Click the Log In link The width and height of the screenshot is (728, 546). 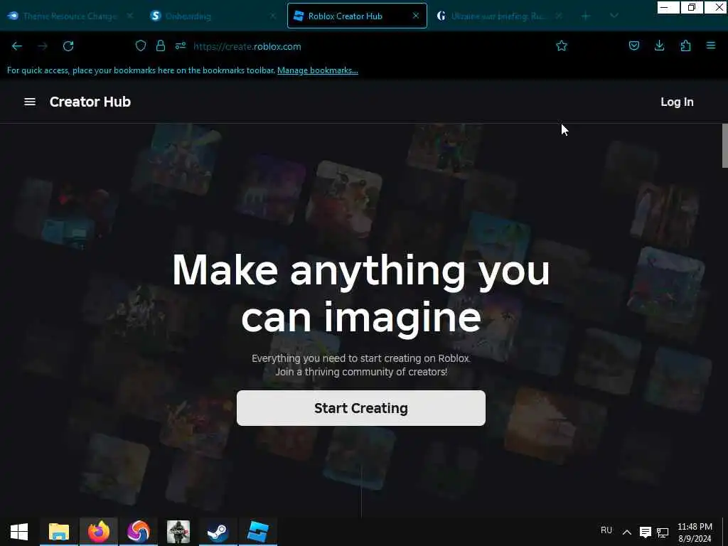click(x=677, y=102)
